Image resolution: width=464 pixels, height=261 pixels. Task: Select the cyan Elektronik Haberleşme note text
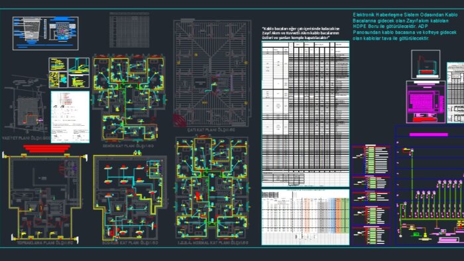[405, 26]
